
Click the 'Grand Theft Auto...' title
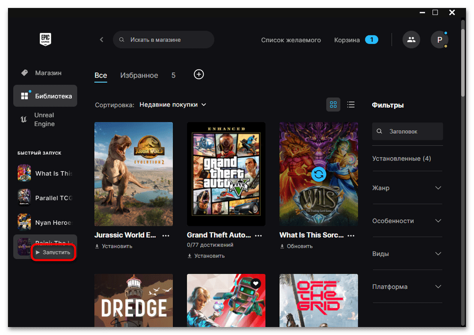[219, 235]
